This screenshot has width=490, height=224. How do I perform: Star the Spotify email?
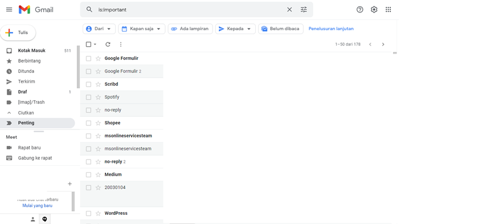tap(98, 97)
